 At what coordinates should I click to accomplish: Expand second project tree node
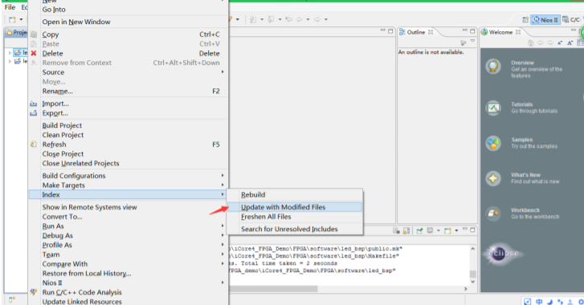[10, 61]
